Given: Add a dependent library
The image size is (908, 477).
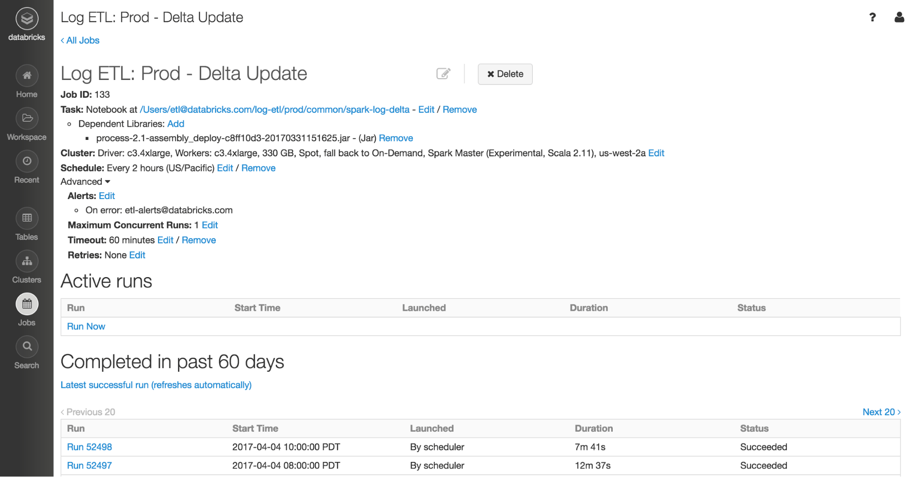Looking at the screenshot, I should coord(176,124).
